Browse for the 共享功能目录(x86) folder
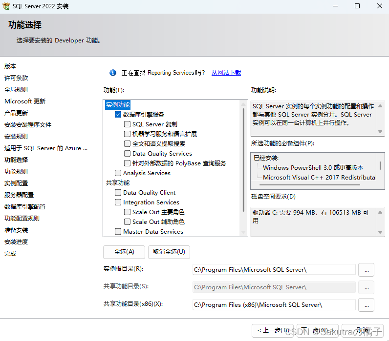Screen dimensions: 389x341 pos(367,305)
